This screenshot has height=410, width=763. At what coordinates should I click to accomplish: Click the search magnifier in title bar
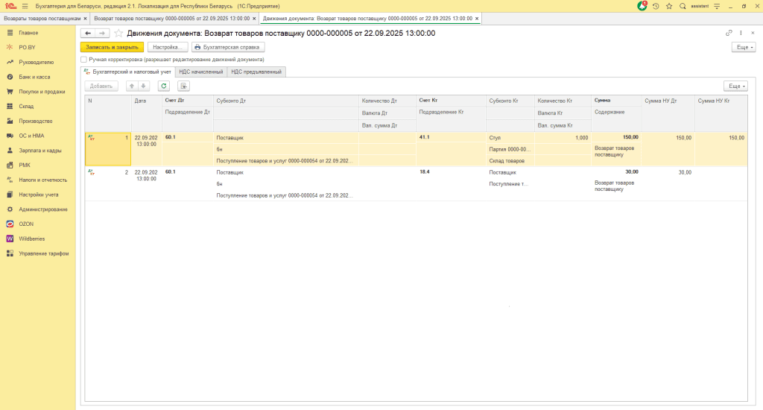click(x=683, y=6)
